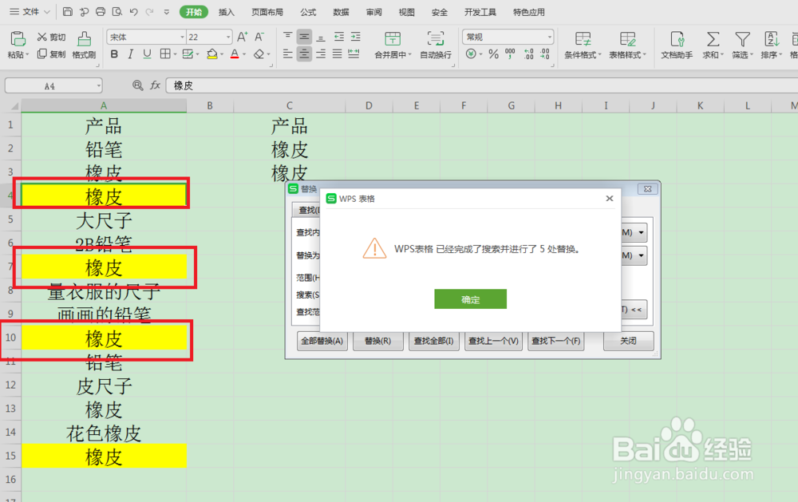The width and height of the screenshot is (798, 502).
Task: Click the percent style icon
Action: click(x=493, y=54)
